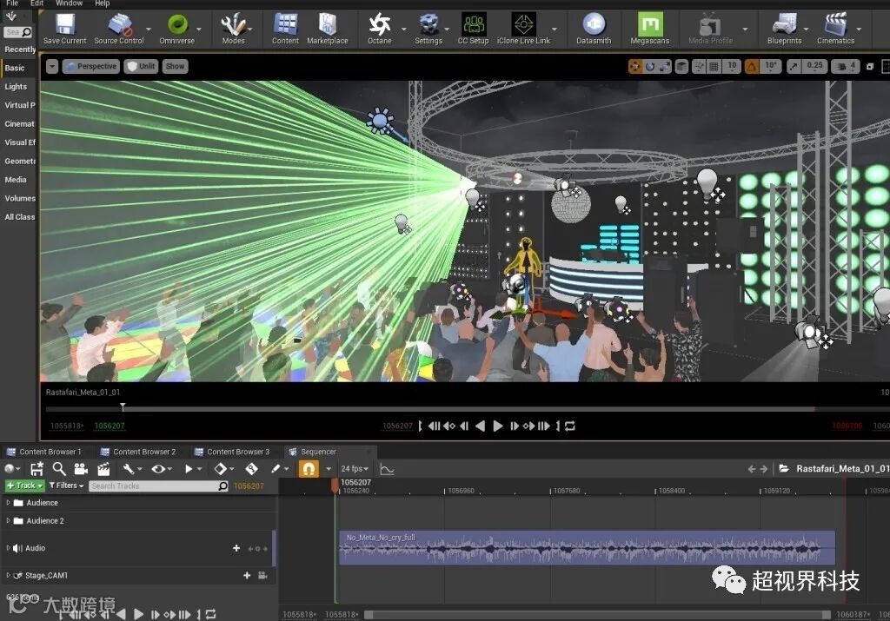
Task: Adjust the camera speed value 4
Action: coord(847,66)
